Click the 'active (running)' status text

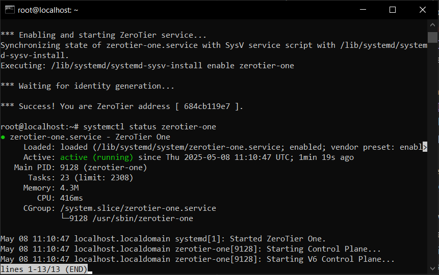click(96, 157)
